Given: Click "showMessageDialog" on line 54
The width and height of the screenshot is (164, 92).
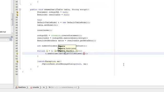Looking at the screenshot, I should coord(66,64).
